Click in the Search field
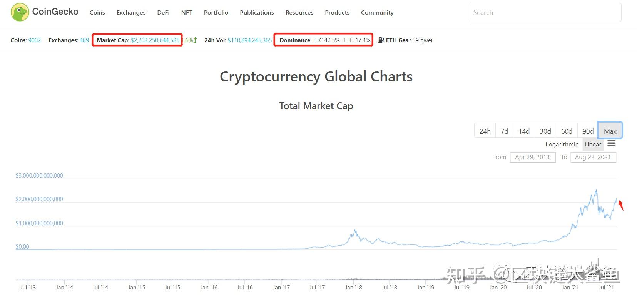The width and height of the screenshot is (637, 301). click(545, 13)
